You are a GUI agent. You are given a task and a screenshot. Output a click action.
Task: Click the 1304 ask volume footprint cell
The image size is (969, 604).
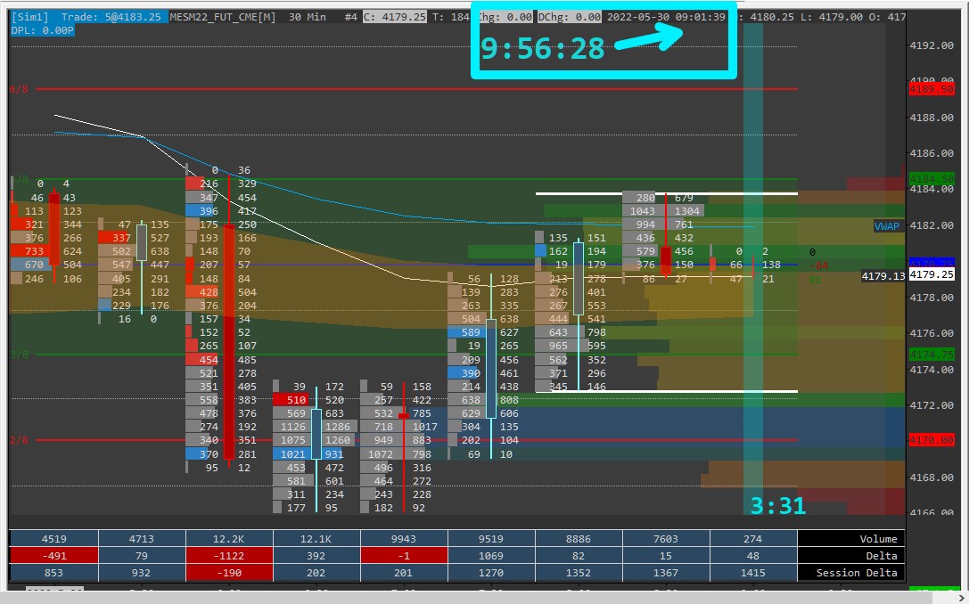(686, 210)
